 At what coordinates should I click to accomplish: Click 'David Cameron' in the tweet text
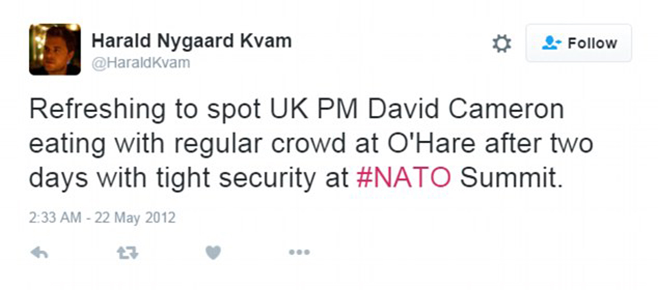click(x=466, y=110)
